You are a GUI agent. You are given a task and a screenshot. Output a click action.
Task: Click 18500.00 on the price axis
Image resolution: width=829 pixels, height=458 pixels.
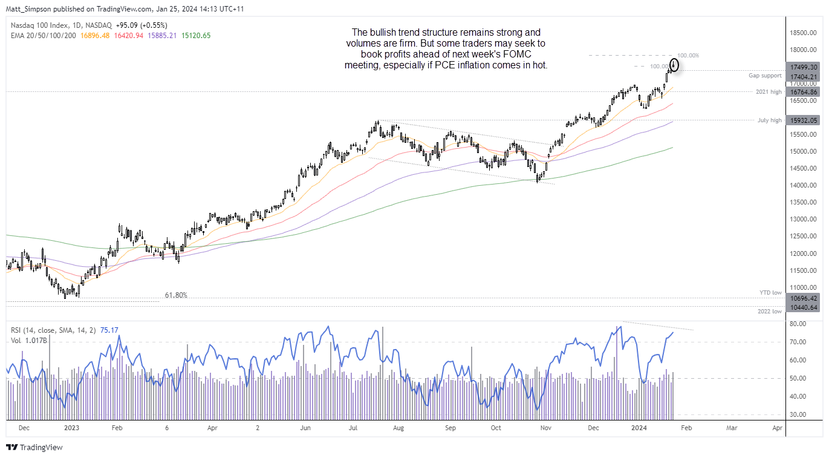803,33
